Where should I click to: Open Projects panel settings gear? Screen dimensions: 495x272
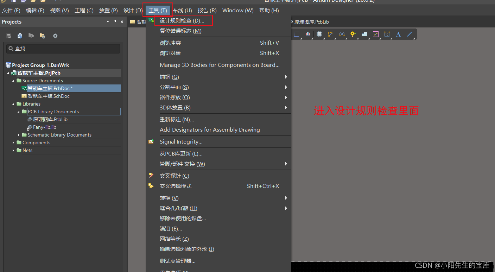point(55,36)
